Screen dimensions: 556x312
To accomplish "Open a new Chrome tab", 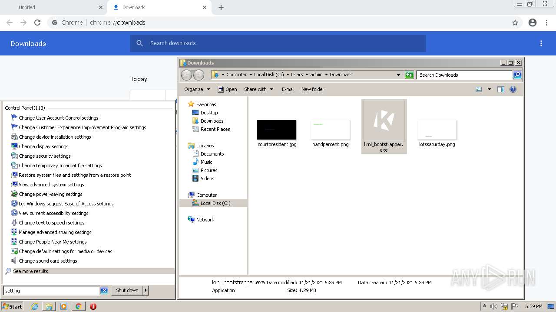I will (221, 7).
